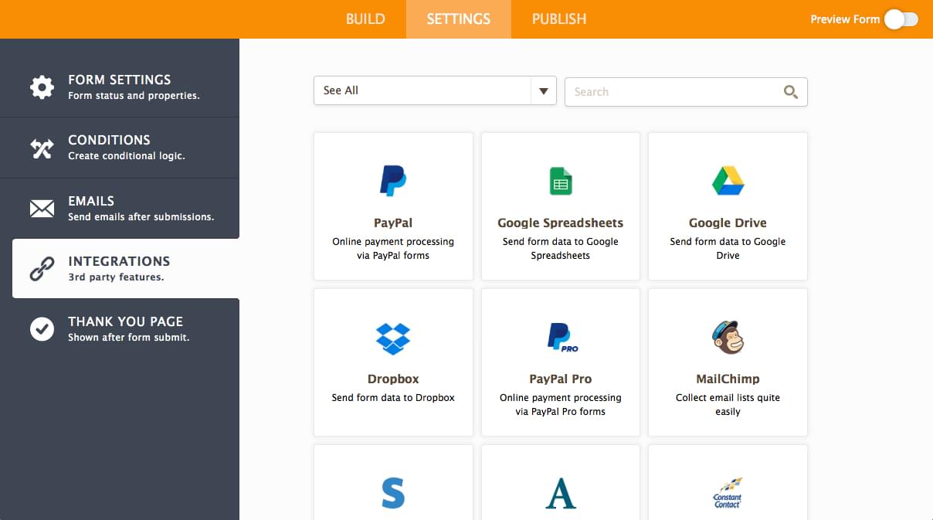Toggle the Preview Form switch

[901, 19]
